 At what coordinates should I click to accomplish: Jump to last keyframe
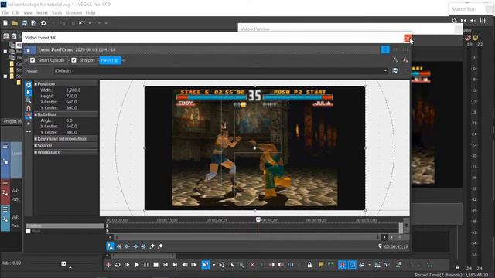tap(144, 246)
